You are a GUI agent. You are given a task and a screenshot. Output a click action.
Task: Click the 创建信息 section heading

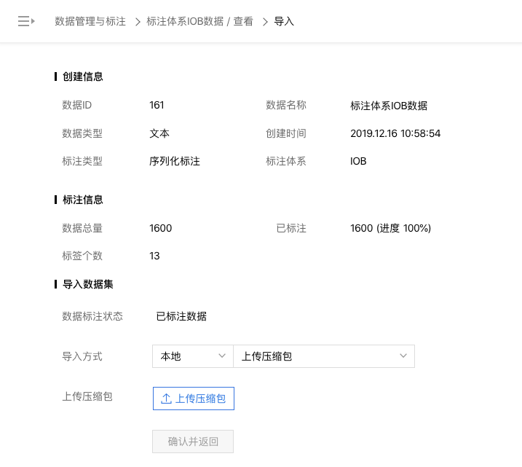click(83, 76)
